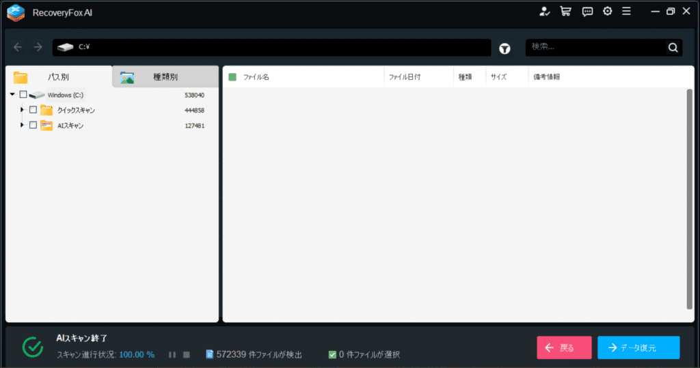The height and width of the screenshot is (368, 700).
Task: Sort by ファイル名 column header
Action: coord(256,77)
